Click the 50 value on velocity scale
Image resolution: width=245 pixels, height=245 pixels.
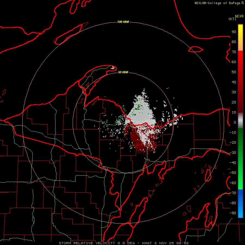pyautogui.click(x=234, y=72)
